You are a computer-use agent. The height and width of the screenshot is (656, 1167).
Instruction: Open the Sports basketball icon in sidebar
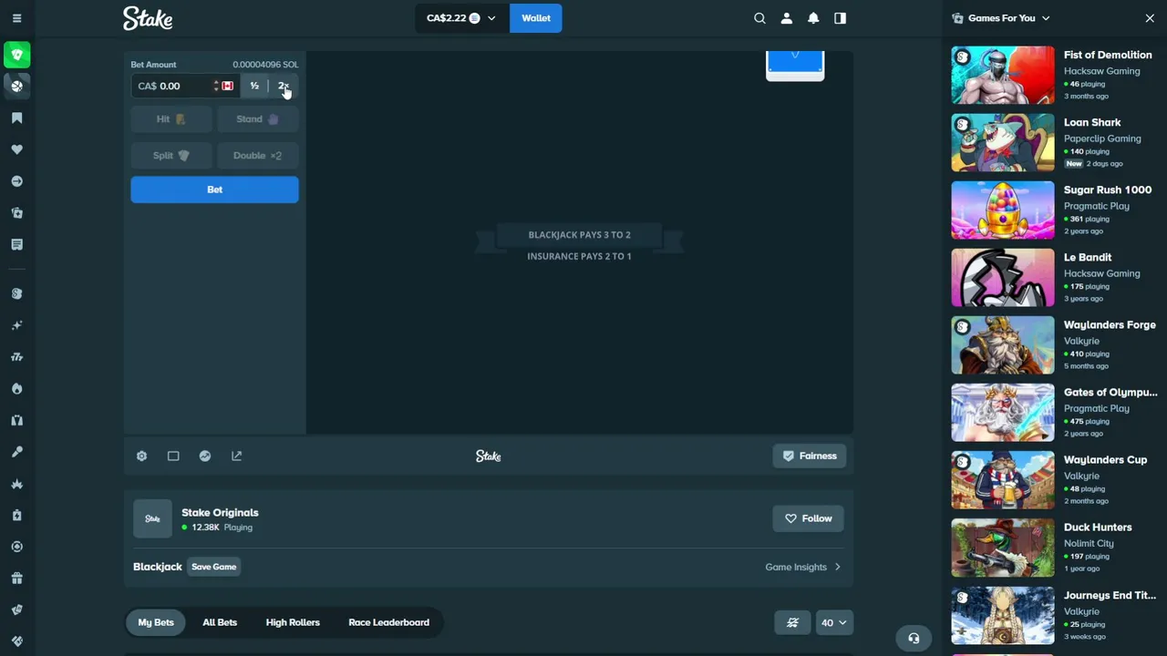pyautogui.click(x=16, y=86)
